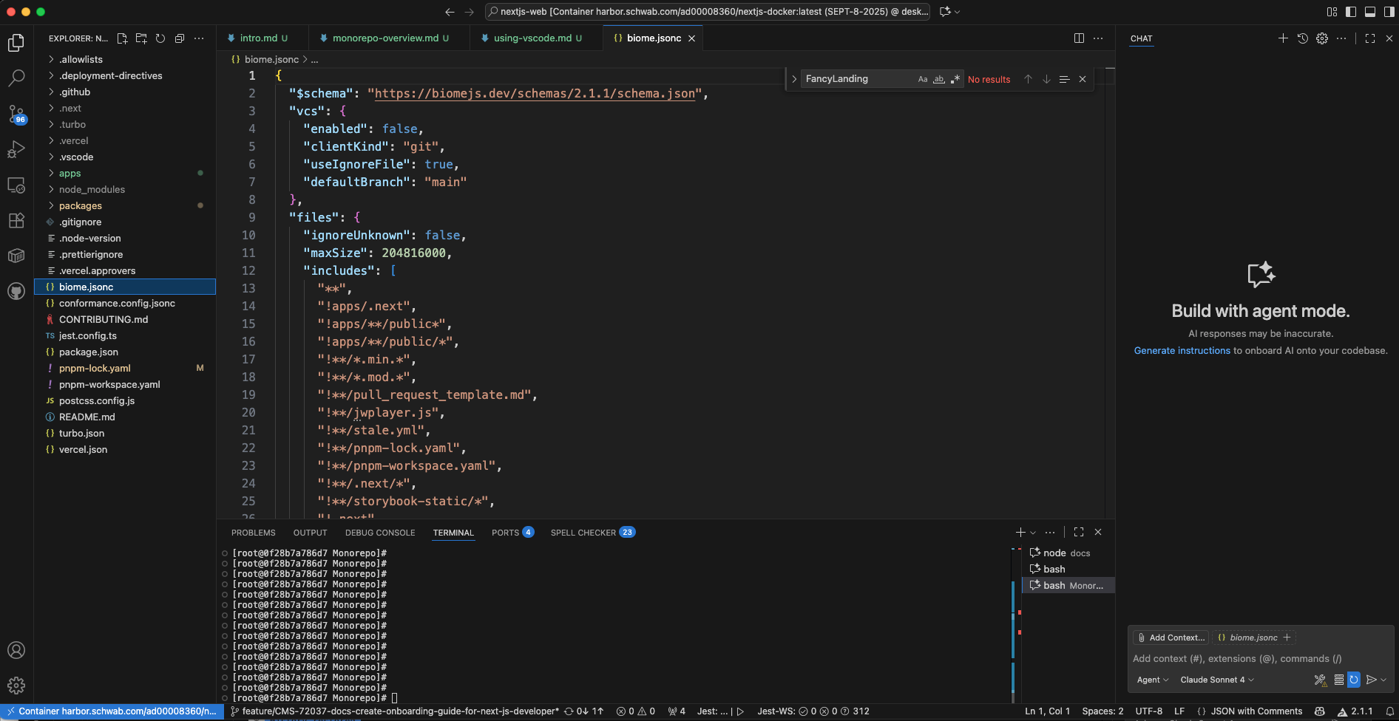1399x721 pixels.
Task: Open the Agent mode dropdown
Action: 1151,680
